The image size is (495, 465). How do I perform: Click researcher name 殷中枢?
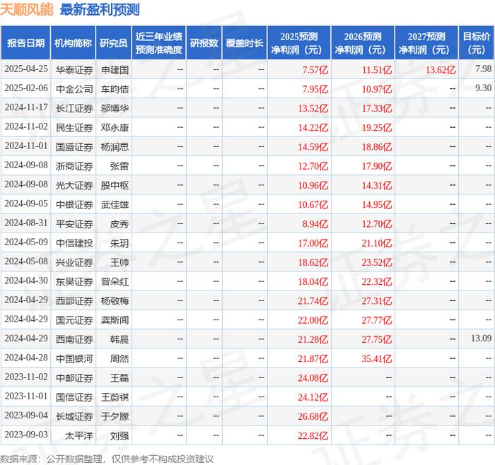tap(115, 185)
